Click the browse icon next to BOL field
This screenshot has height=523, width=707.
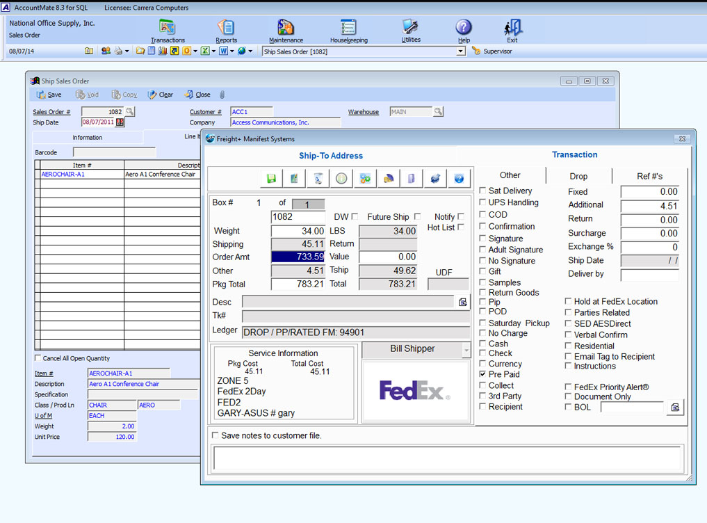(x=675, y=408)
